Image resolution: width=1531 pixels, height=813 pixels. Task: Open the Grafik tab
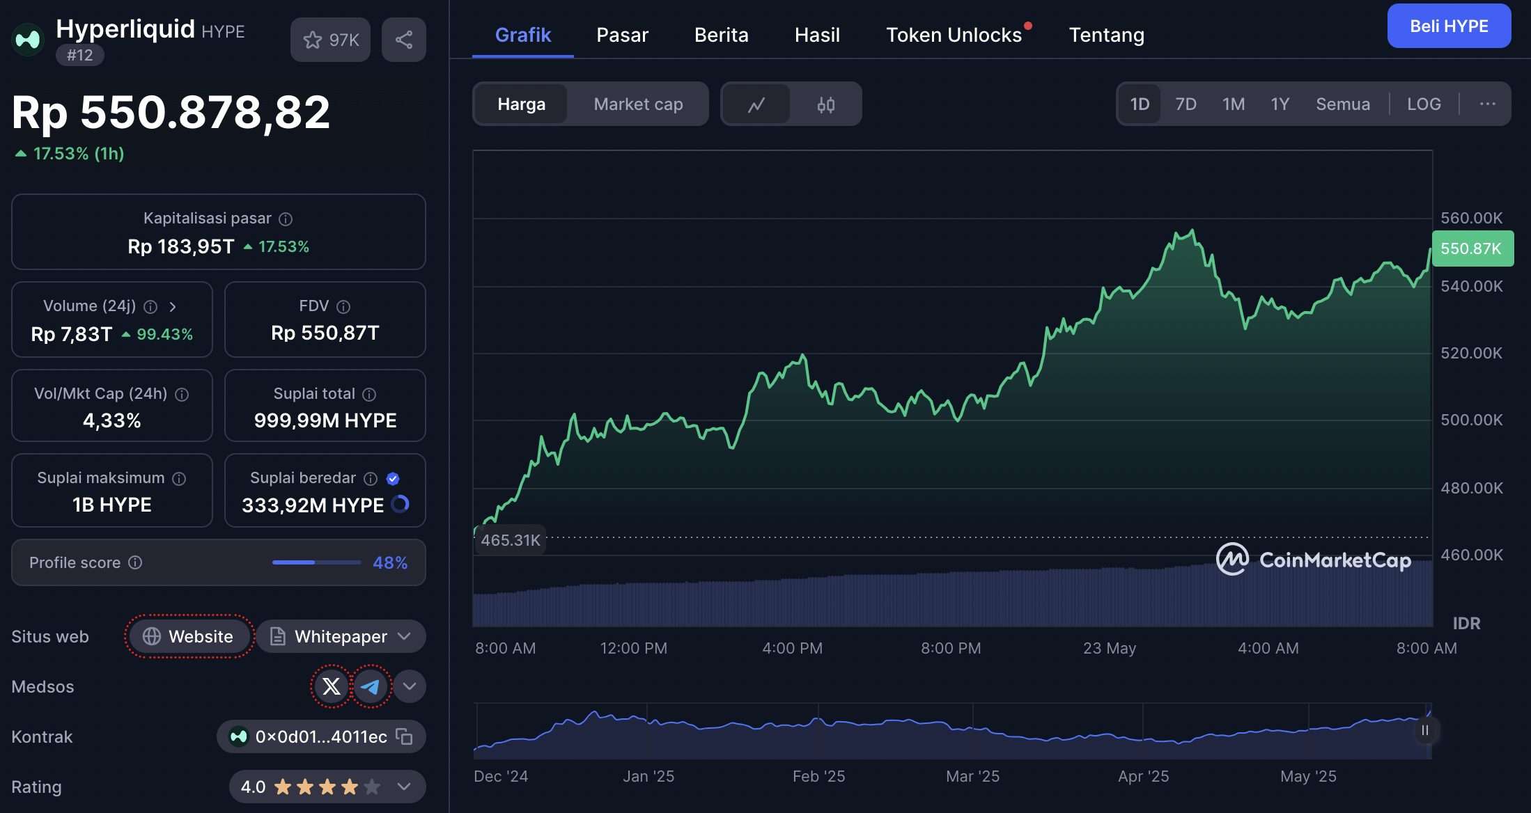(x=523, y=35)
